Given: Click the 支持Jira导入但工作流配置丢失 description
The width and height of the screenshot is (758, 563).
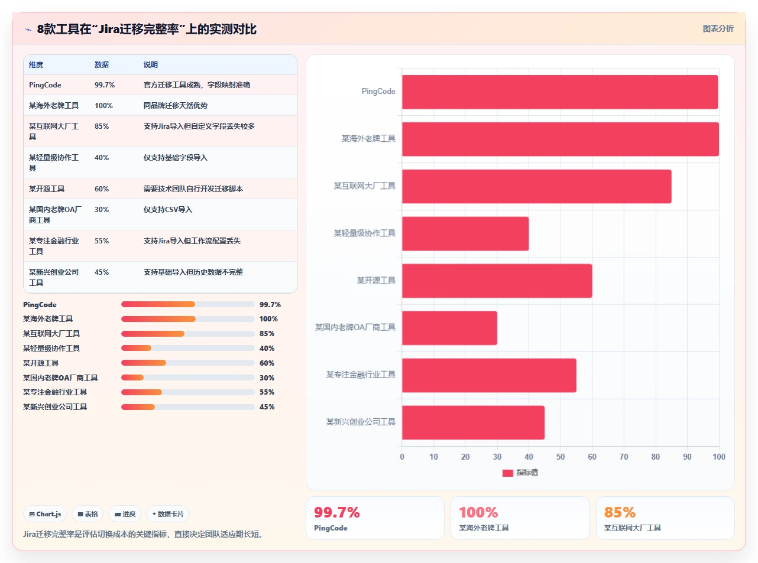Looking at the screenshot, I should tap(192, 241).
